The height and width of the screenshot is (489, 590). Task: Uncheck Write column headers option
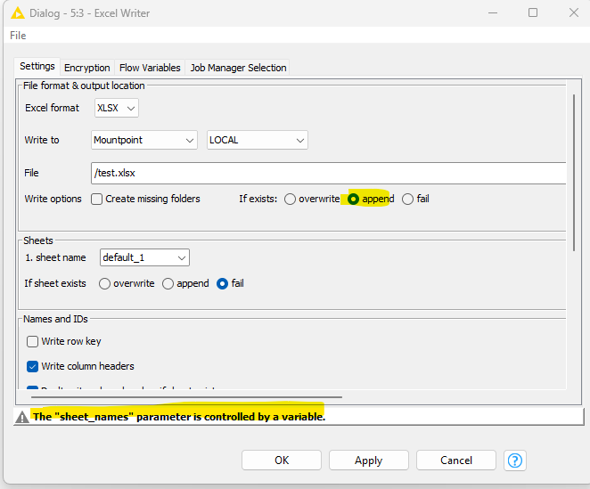(x=33, y=366)
